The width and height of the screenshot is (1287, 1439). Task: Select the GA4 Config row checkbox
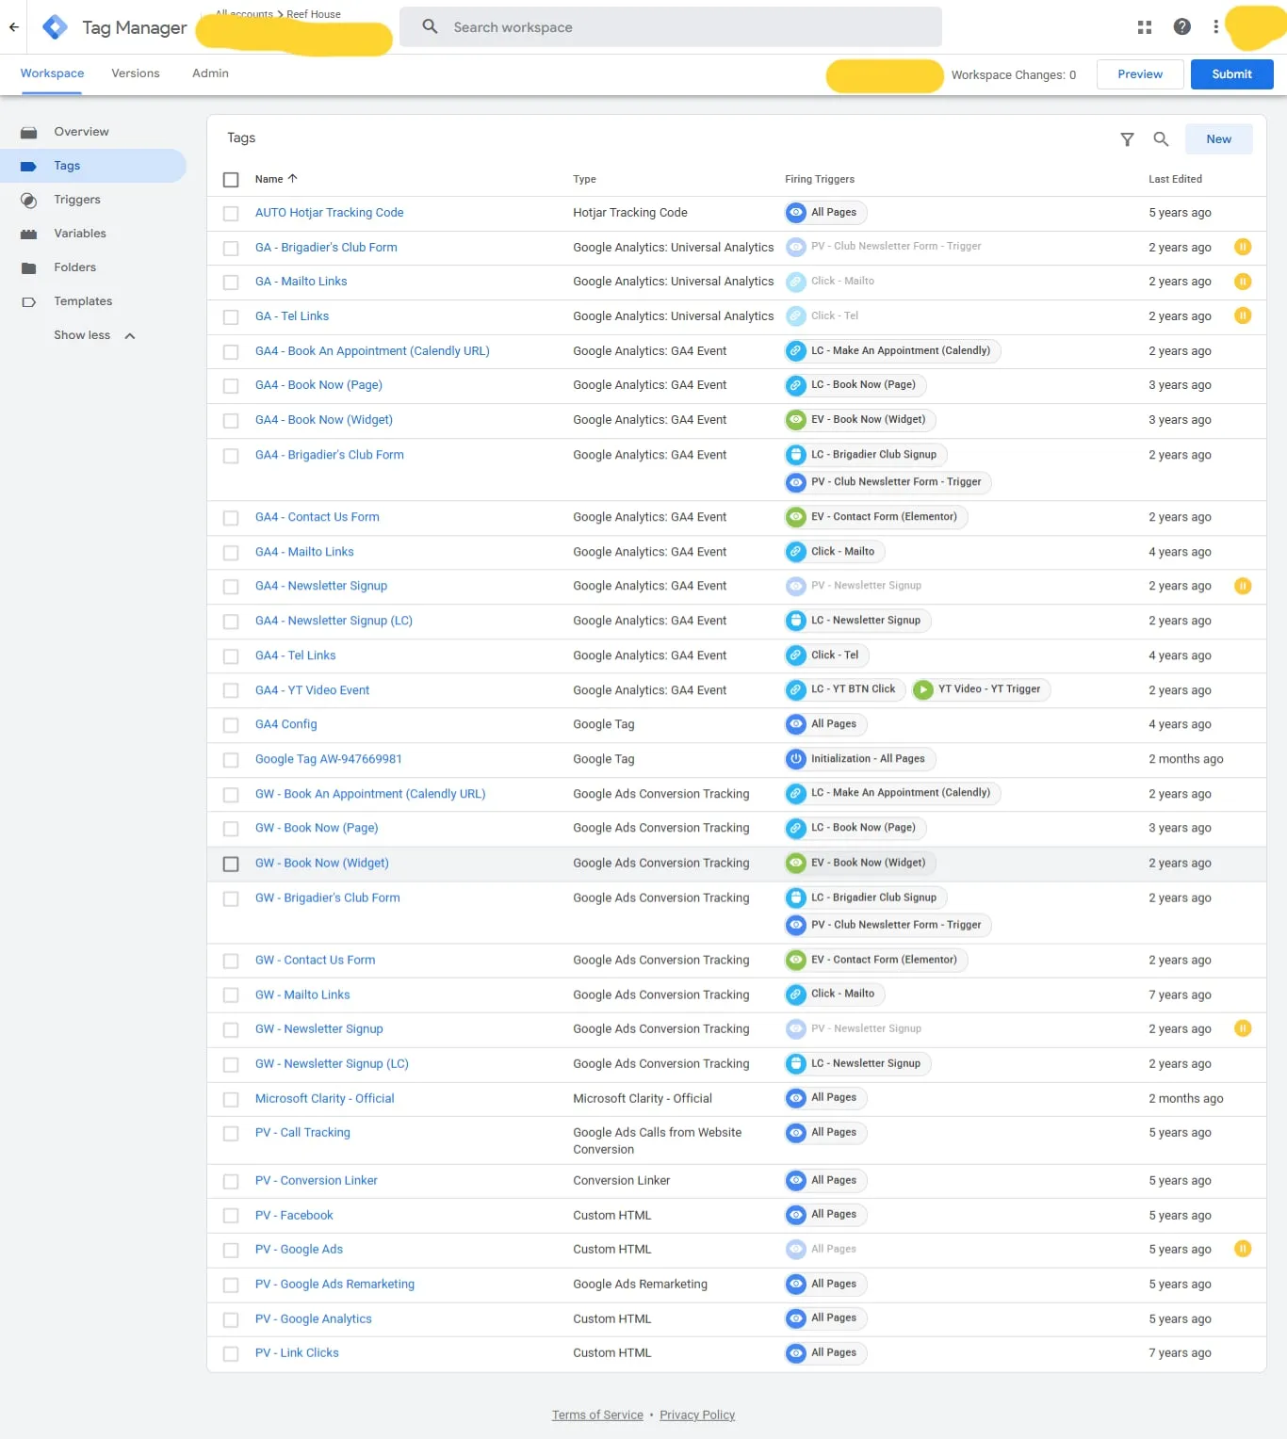point(231,725)
